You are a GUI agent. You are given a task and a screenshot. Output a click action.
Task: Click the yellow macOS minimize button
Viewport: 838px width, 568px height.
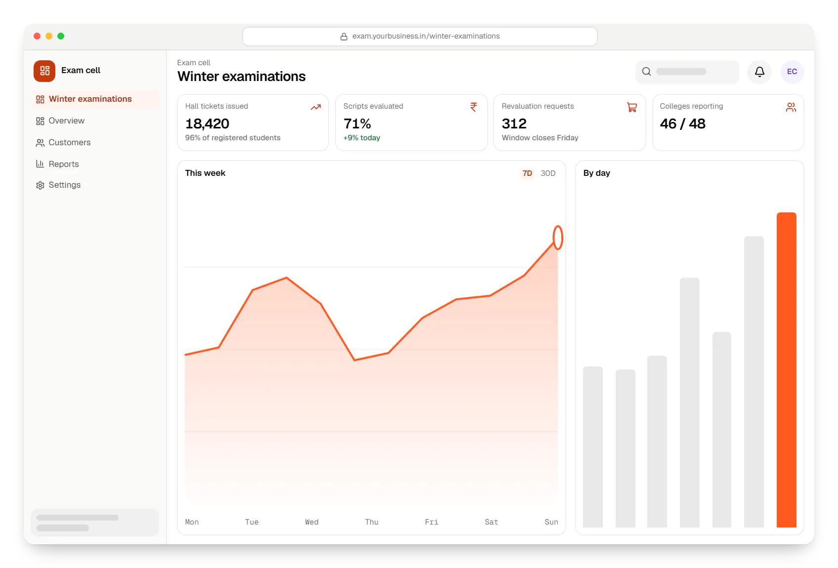(49, 36)
